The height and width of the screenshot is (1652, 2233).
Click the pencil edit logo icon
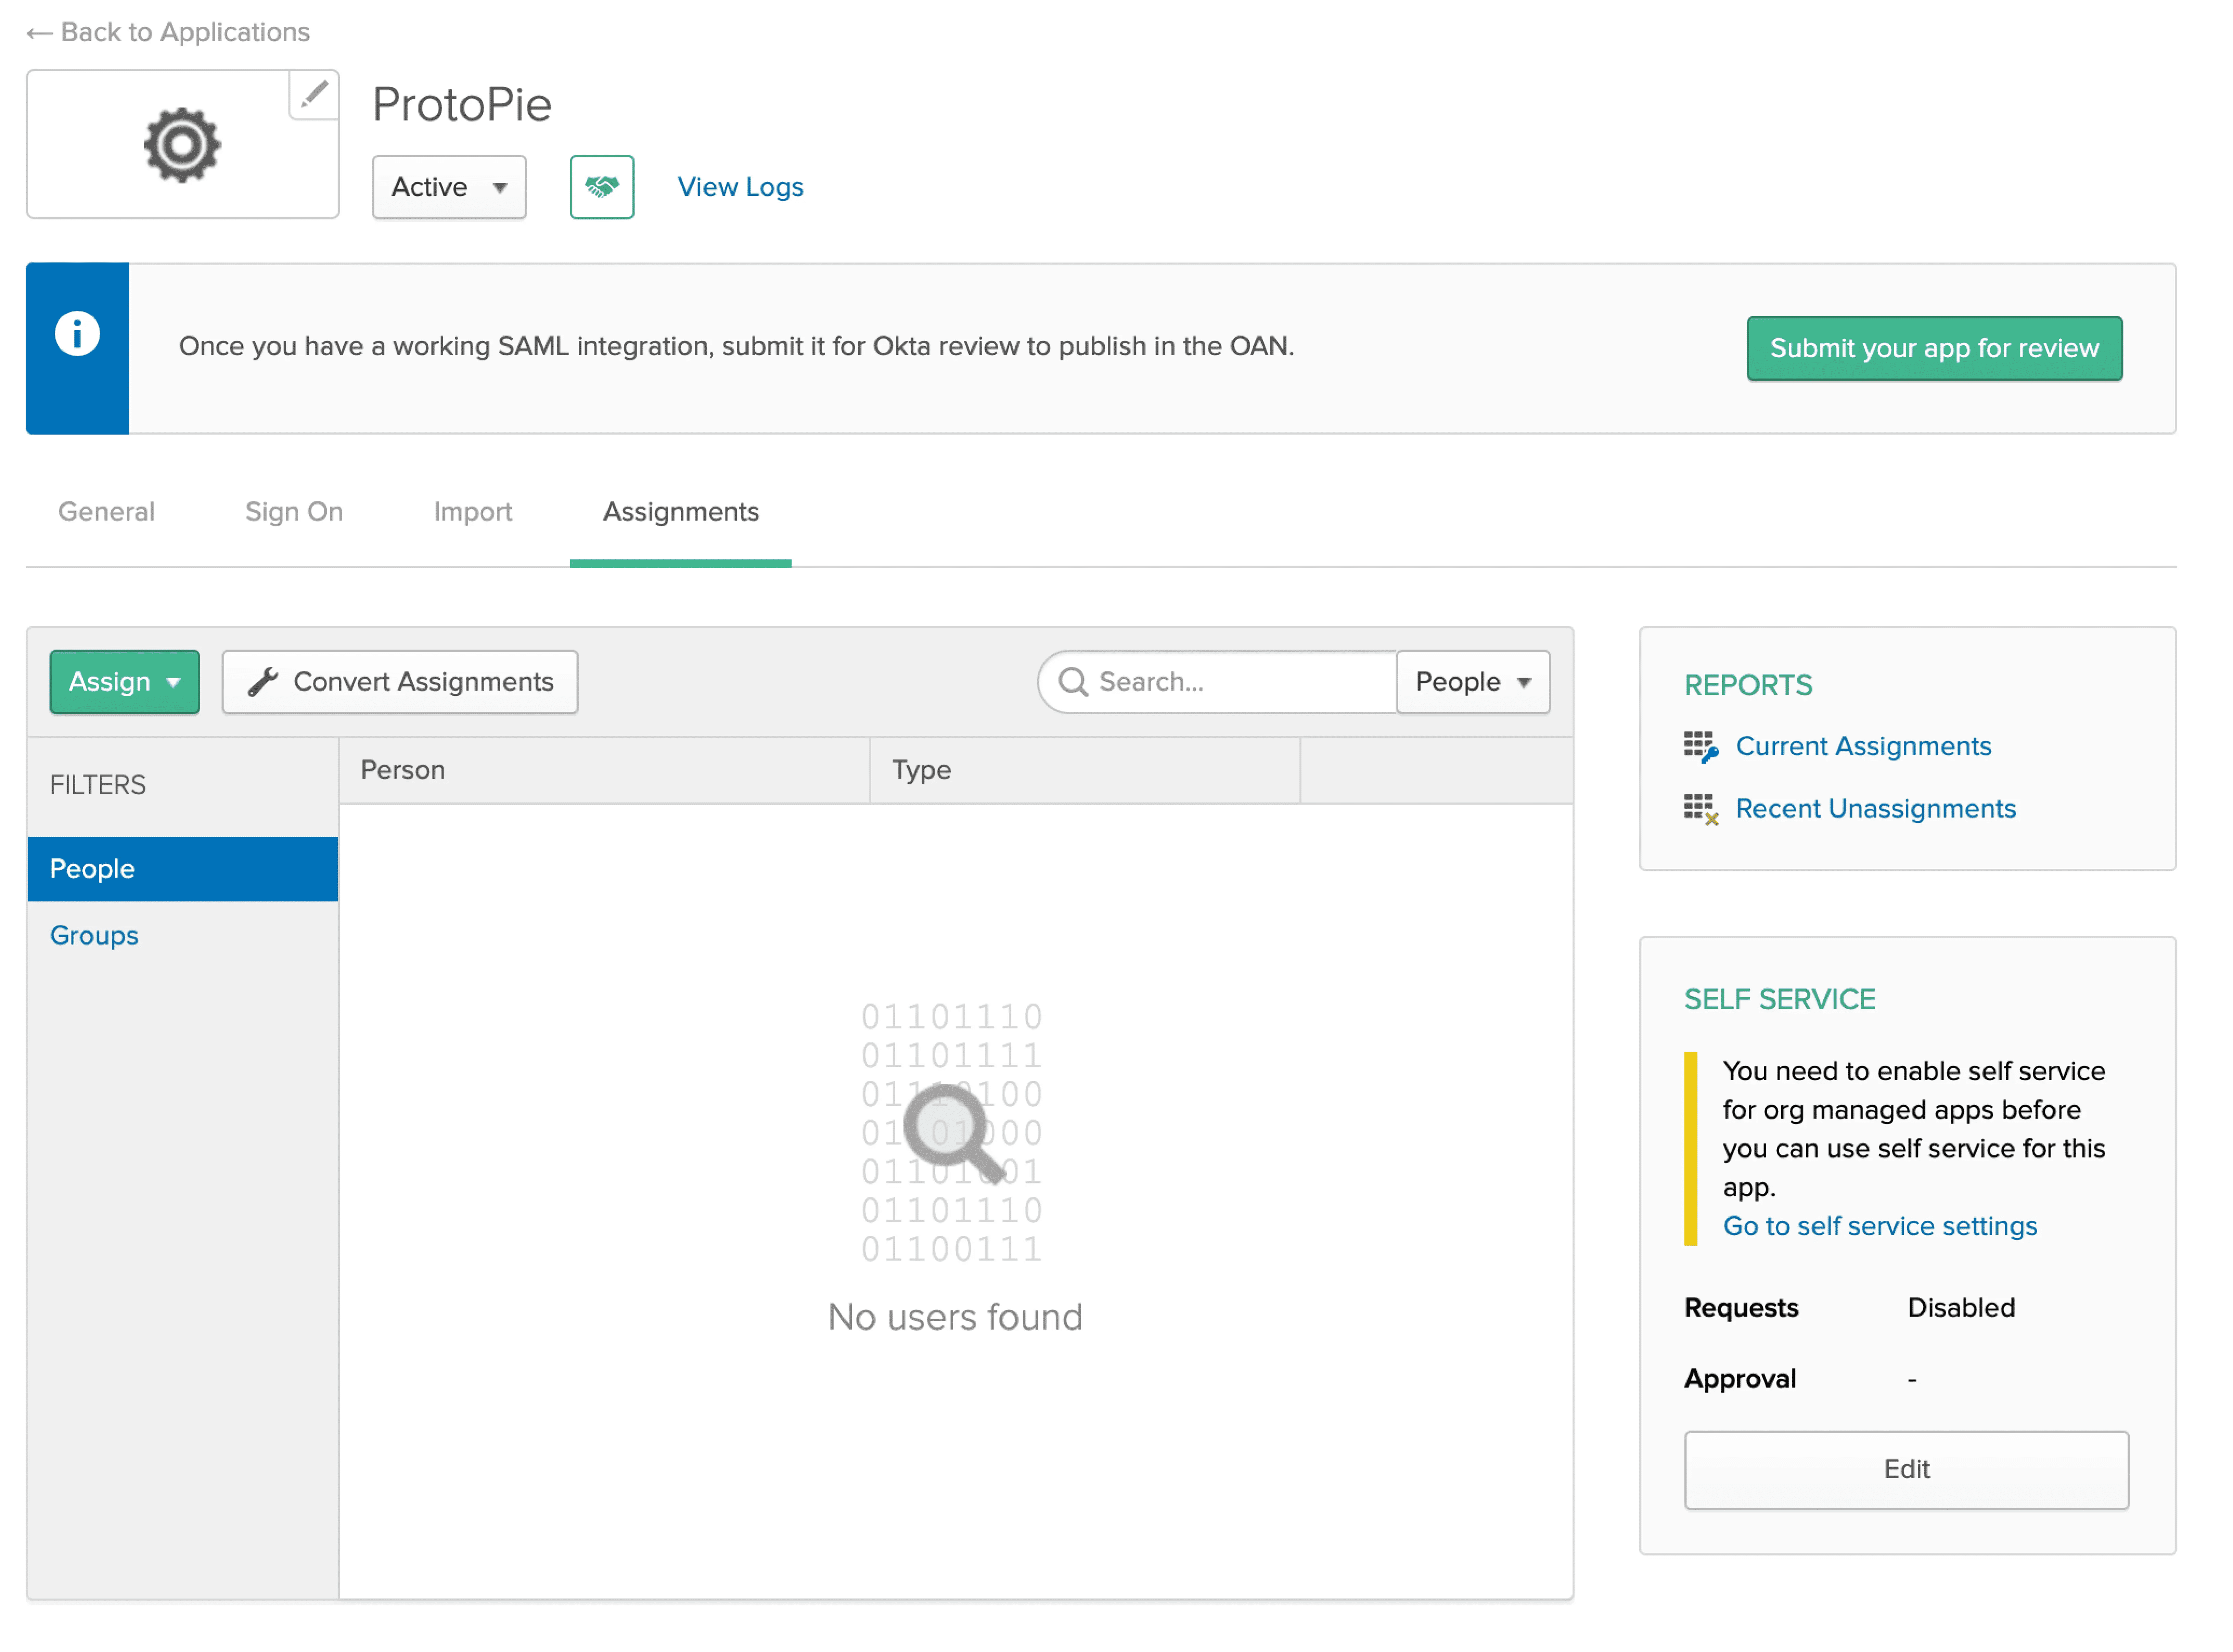[314, 94]
